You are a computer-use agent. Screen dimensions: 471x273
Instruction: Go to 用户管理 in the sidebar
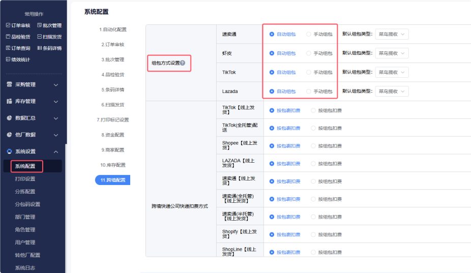[x=25, y=242]
